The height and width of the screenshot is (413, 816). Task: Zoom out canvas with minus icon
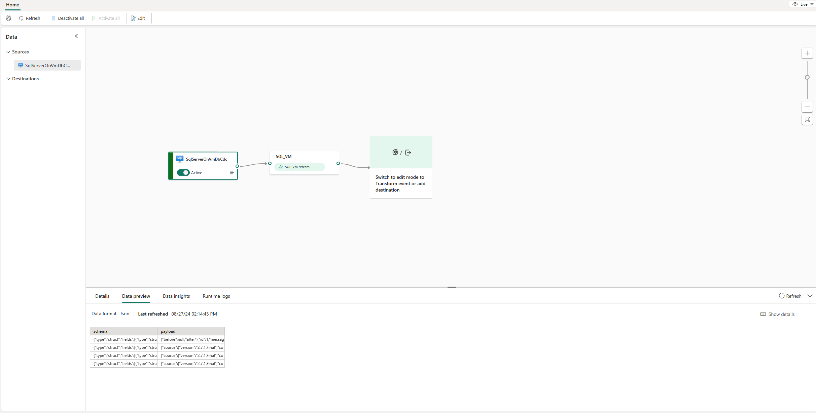(x=807, y=107)
